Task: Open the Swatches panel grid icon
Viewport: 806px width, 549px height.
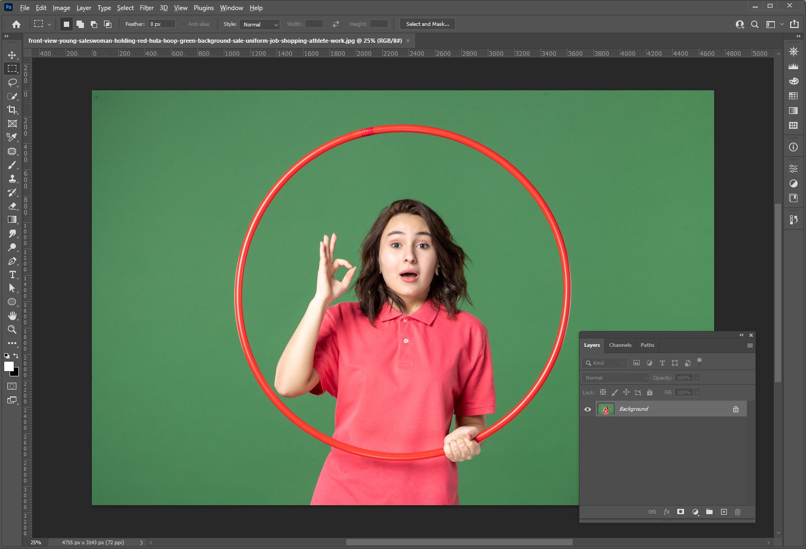Action: point(793,96)
